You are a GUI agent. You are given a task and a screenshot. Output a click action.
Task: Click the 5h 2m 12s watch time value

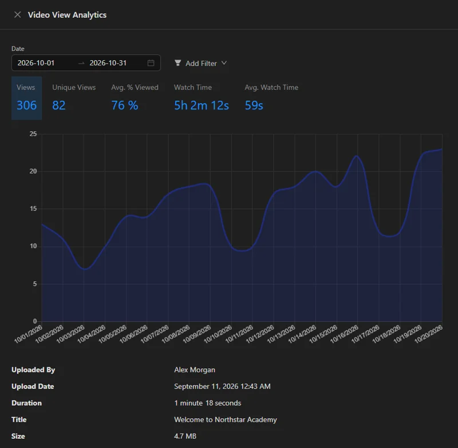[x=202, y=105]
